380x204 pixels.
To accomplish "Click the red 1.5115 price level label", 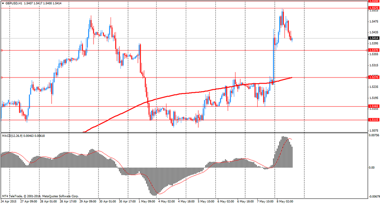I will click(374, 120).
